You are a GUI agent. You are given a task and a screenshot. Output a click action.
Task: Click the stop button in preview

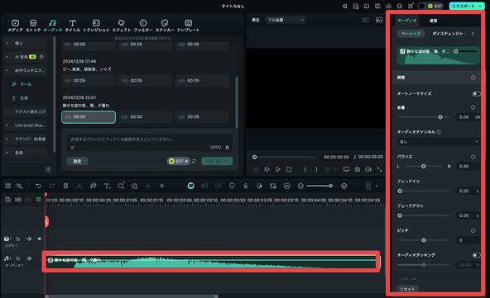point(289,169)
